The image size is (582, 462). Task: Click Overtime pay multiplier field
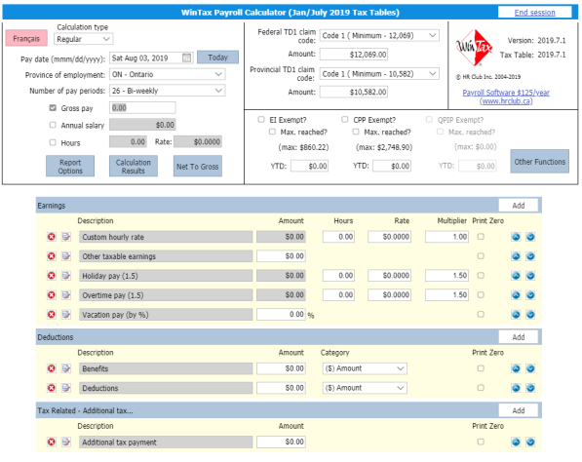[x=446, y=294]
